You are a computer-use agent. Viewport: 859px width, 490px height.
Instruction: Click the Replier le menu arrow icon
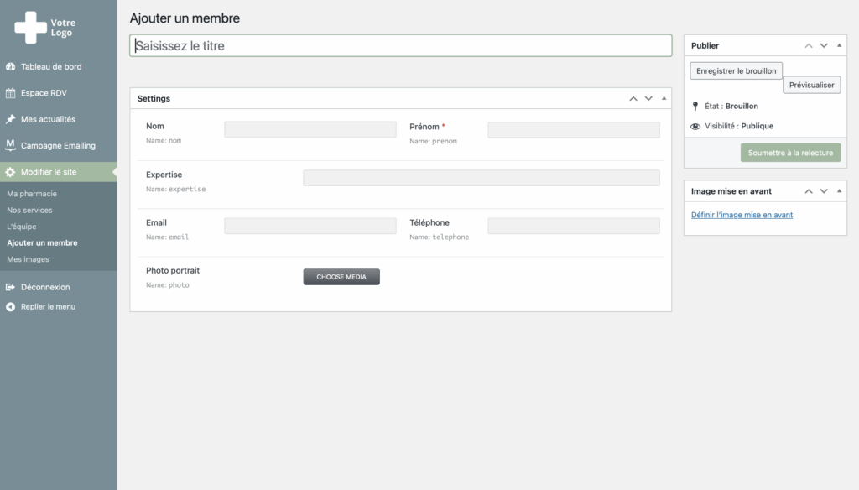[10, 306]
